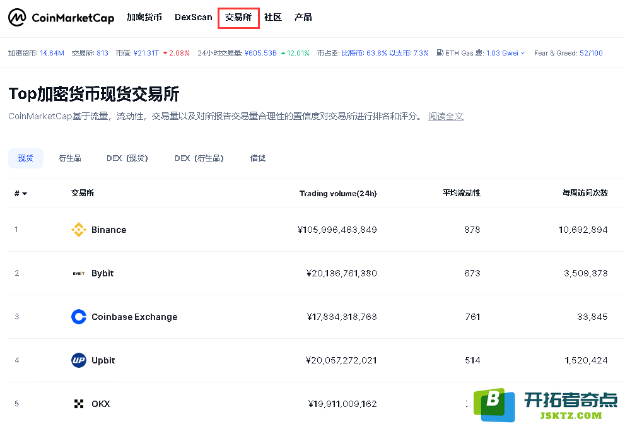Image resolution: width=625 pixels, height=424 pixels.
Task: Click the 每周访问次数 column header
Action: 585,193
